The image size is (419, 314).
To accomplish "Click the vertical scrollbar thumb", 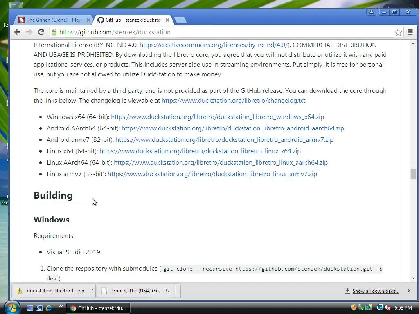I will pyautogui.click(x=413, y=174).
